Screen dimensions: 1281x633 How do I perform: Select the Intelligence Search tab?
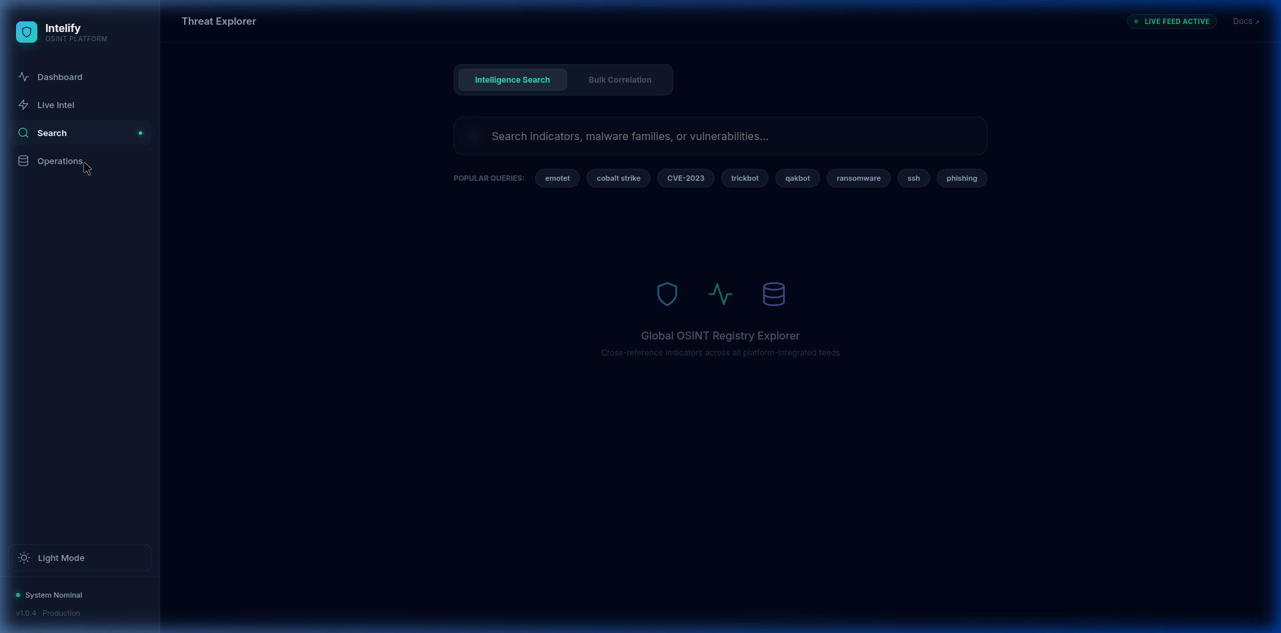pos(512,79)
